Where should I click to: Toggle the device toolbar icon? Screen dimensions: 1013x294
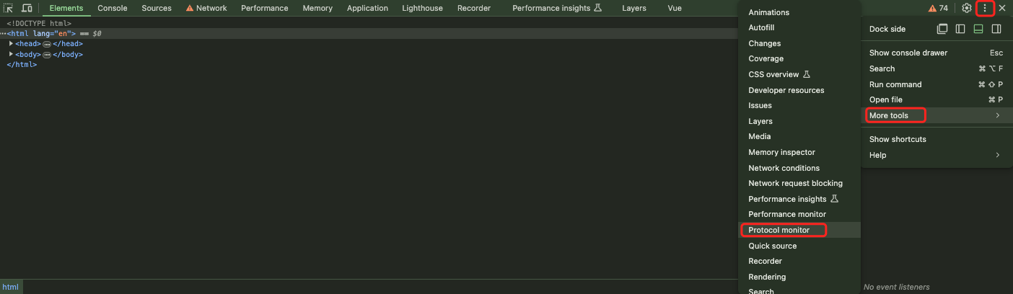click(x=27, y=8)
